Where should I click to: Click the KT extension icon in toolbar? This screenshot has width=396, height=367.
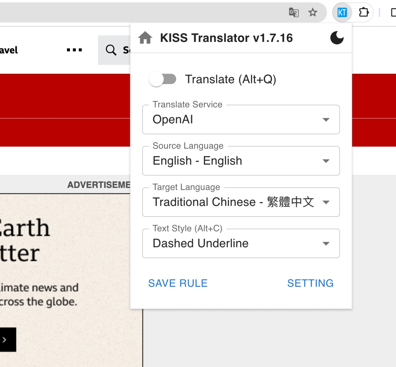342,13
